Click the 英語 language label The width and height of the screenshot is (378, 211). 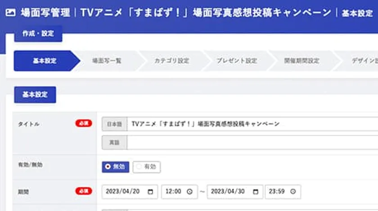114,142
